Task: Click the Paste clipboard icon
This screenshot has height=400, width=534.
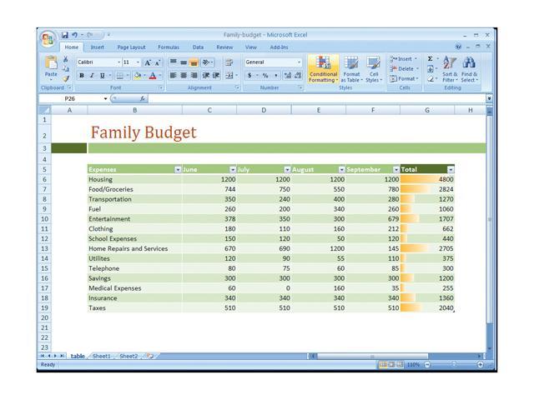Action: click(x=51, y=66)
